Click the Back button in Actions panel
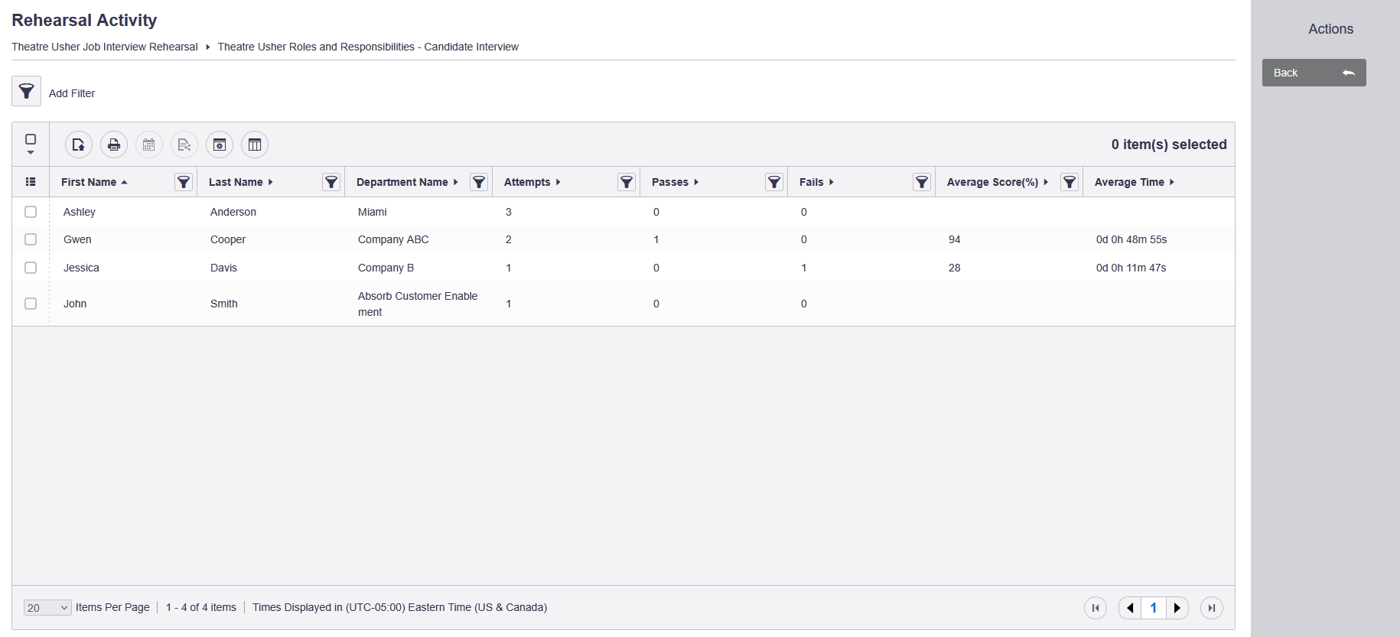The width and height of the screenshot is (1400, 637). tap(1314, 73)
